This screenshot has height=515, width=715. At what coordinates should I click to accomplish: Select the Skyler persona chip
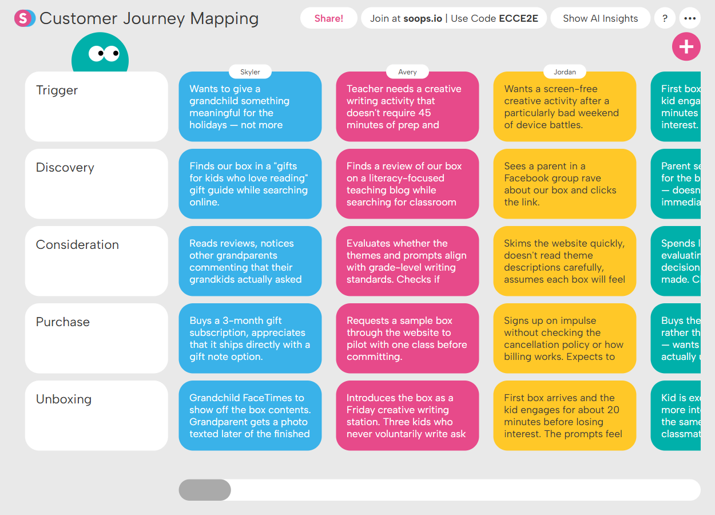[x=250, y=72]
